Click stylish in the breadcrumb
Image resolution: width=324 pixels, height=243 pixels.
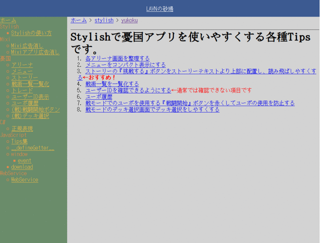104,20
